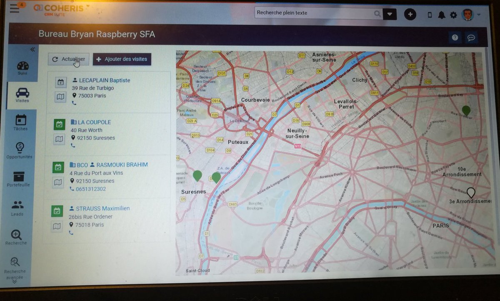Open the search options dropdown arrow
The width and height of the screenshot is (500, 301).
click(x=390, y=14)
